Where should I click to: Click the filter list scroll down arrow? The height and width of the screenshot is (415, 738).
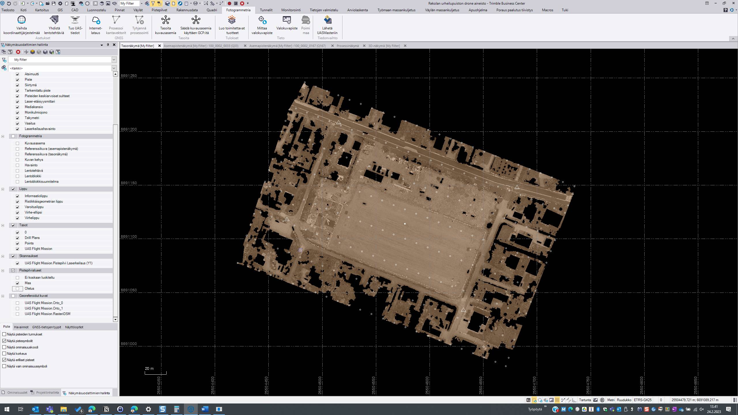coord(115,319)
